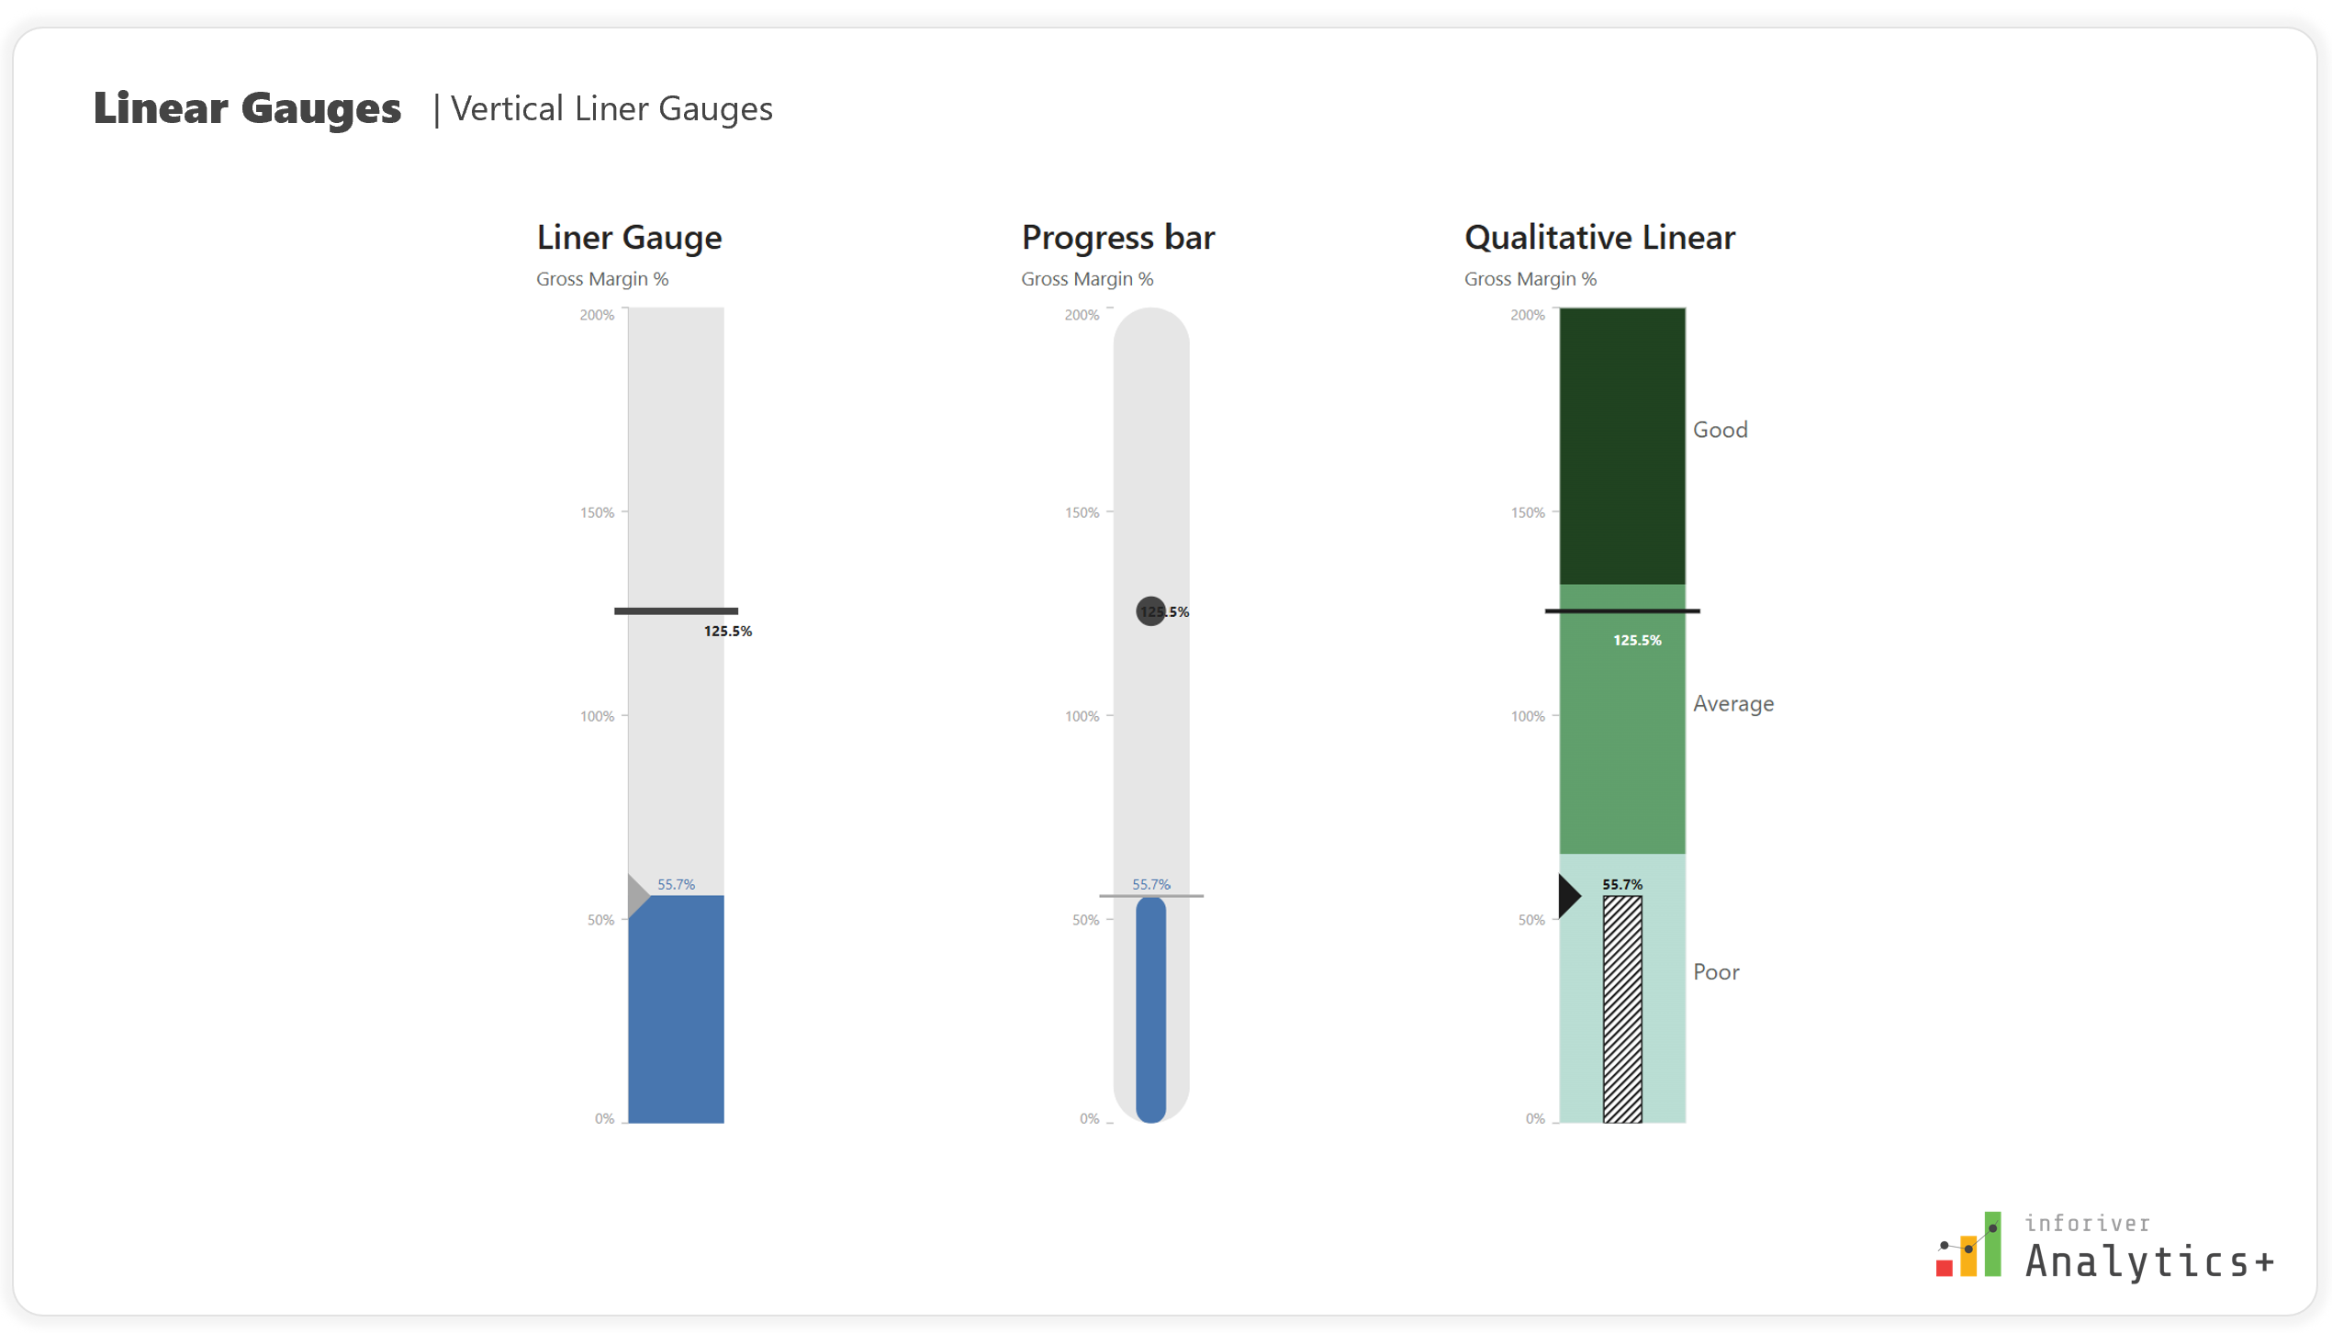Click the Qualitative Linear chart title
The height and width of the screenshot is (1333, 2332).
pos(1599,238)
